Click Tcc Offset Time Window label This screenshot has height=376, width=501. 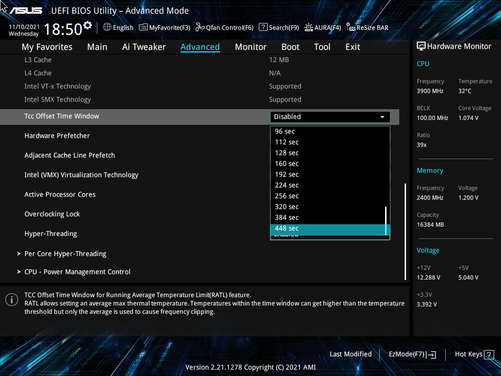click(x=62, y=117)
